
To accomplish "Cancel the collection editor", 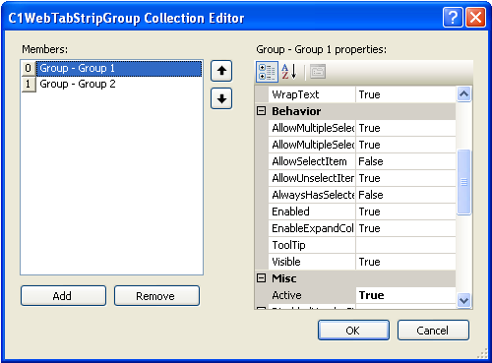I will [x=433, y=331].
